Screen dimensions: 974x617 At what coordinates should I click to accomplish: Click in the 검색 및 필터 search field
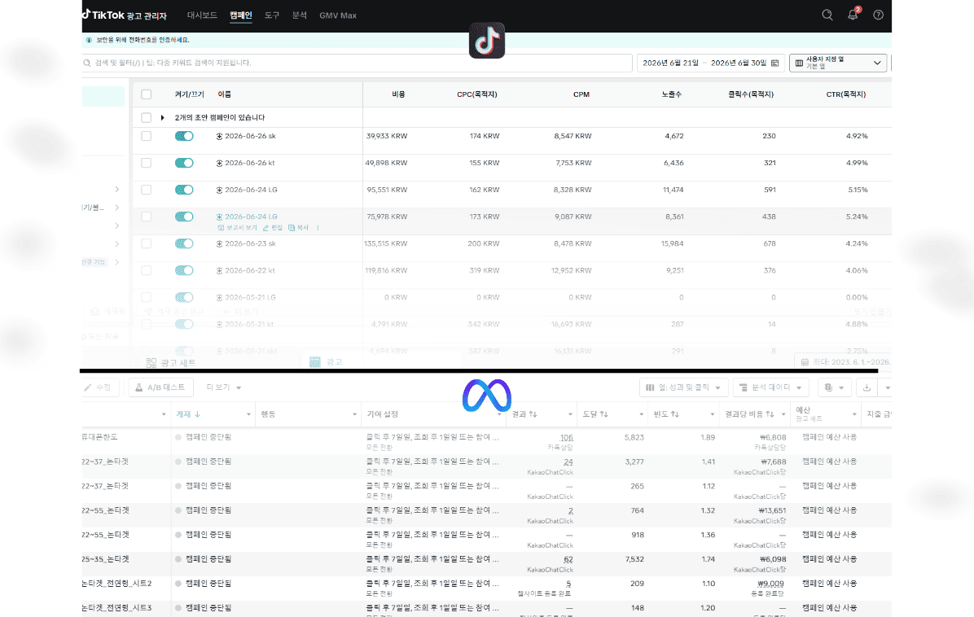(x=358, y=63)
